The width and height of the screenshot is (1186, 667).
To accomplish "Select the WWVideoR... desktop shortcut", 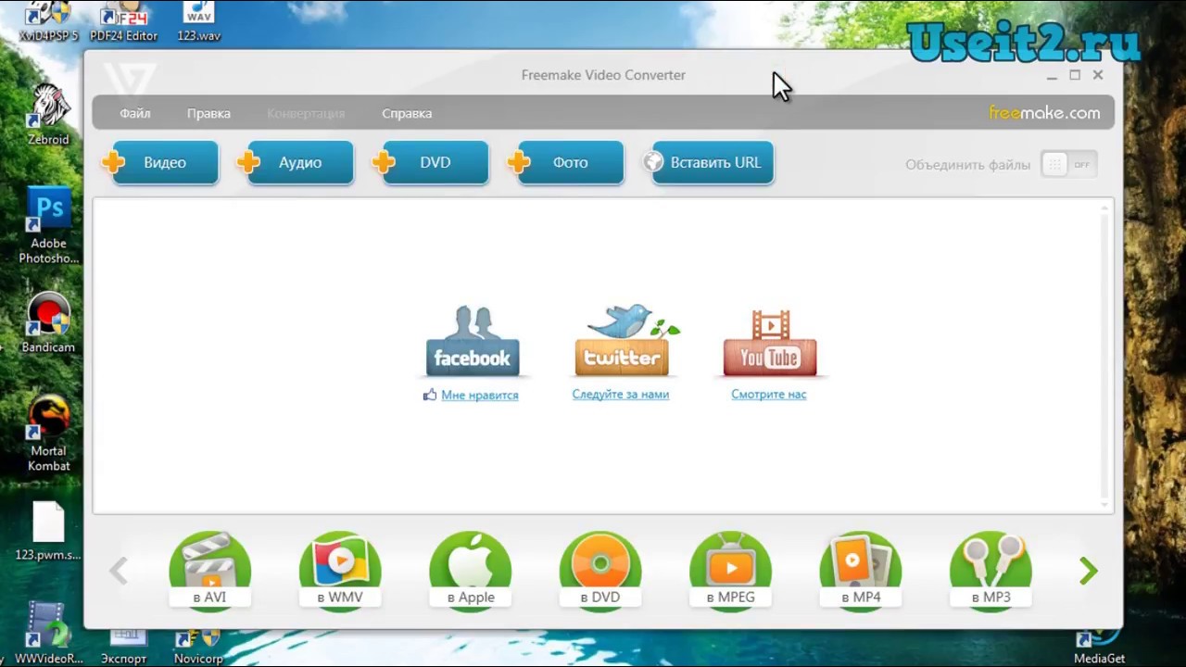I will pyautogui.click(x=48, y=634).
